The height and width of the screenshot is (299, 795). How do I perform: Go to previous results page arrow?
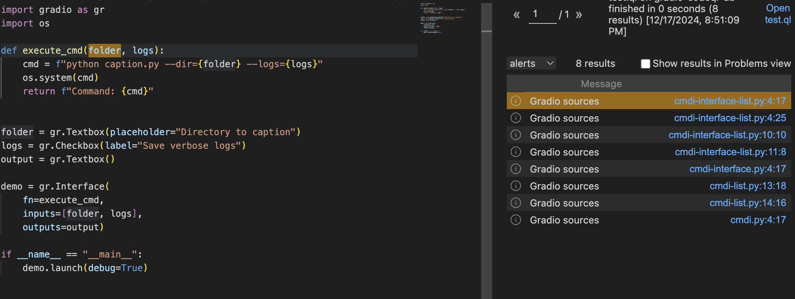pyautogui.click(x=517, y=15)
